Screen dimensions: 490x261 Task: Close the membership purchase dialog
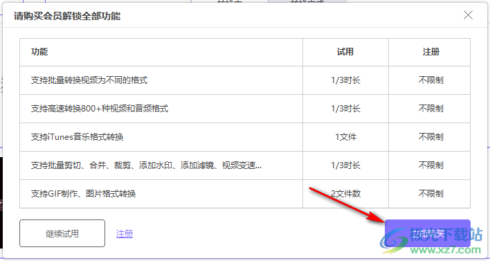(468, 15)
